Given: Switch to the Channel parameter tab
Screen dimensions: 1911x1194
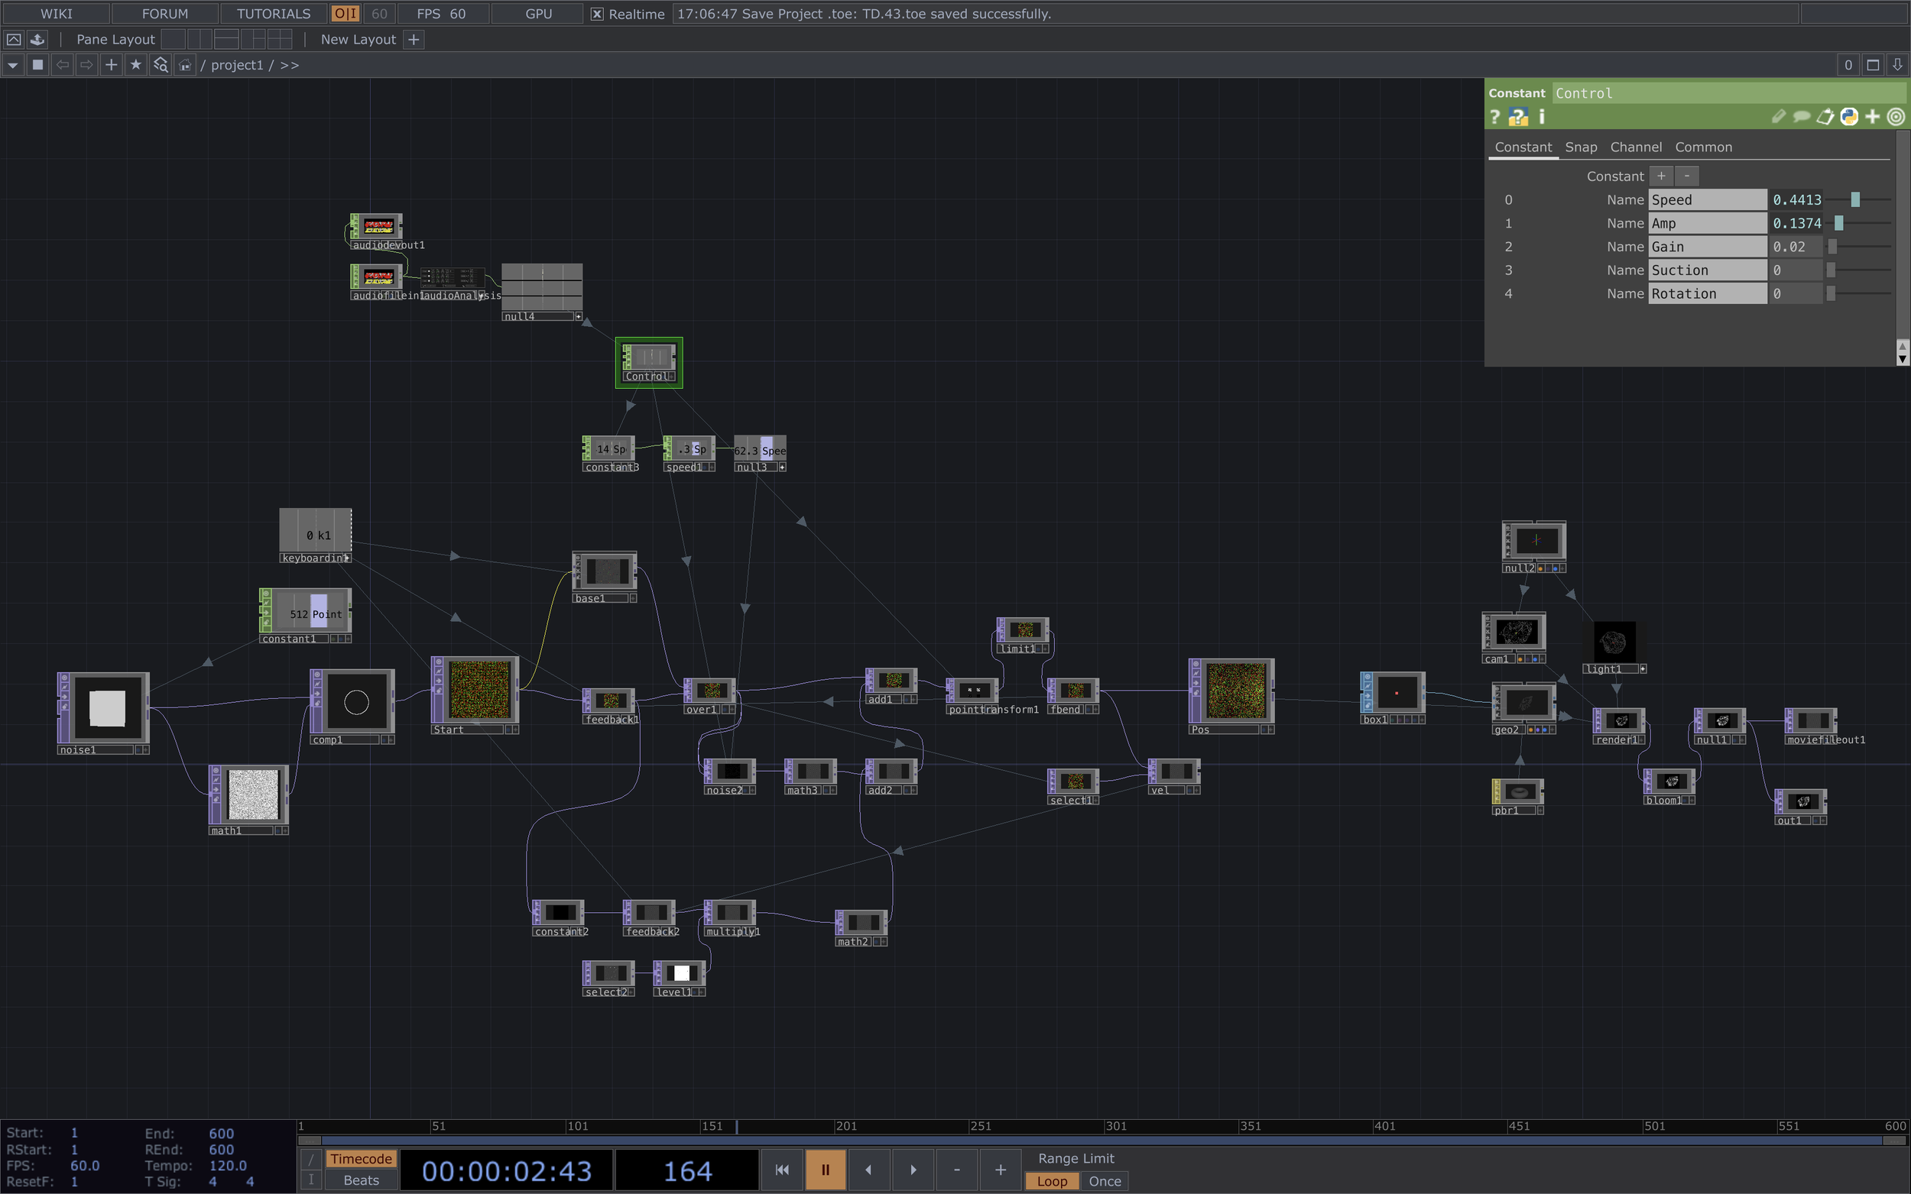Looking at the screenshot, I should pyautogui.click(x=1635, y=147).
